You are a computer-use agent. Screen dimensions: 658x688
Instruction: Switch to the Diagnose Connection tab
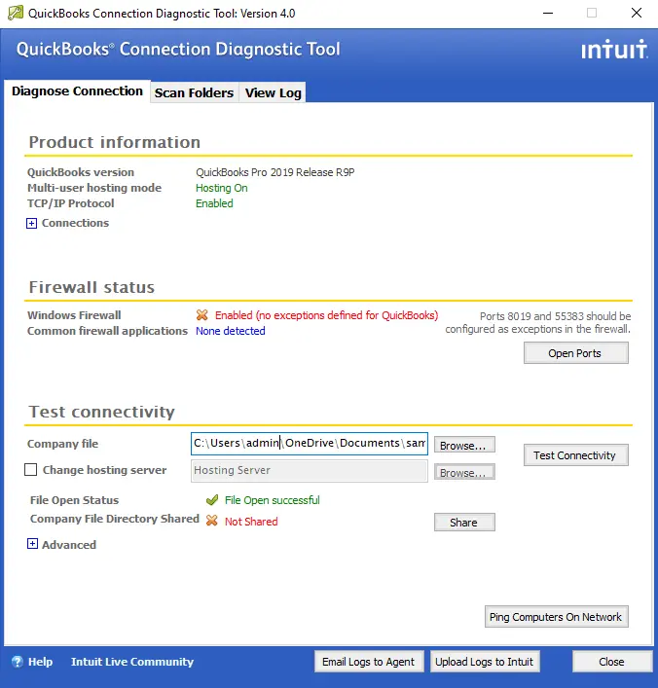[x=77, y=91]
